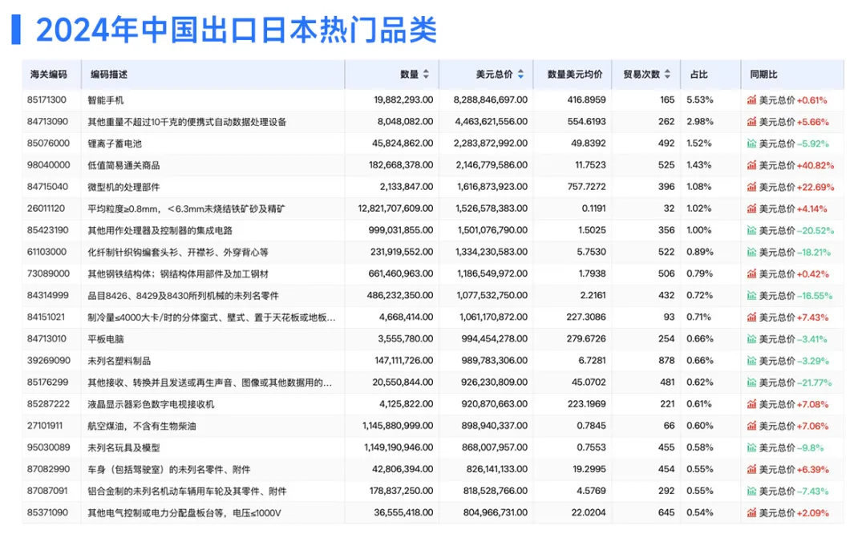
Task: Click the red trend icon in the 智能手机 row
Action: pyautogui.click(x=751, y=100)
